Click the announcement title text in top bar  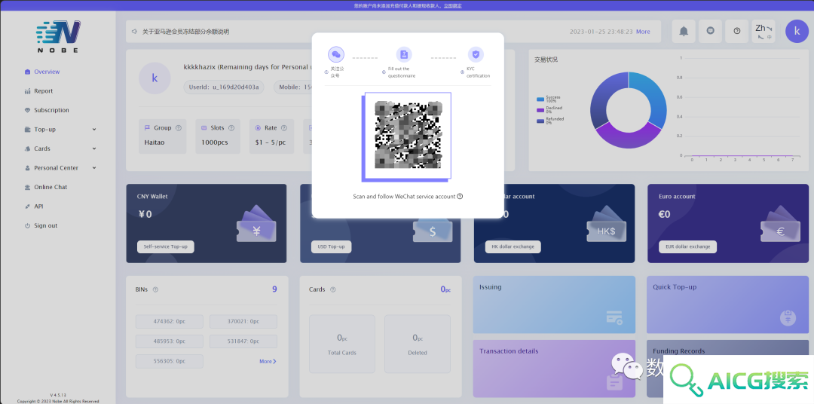(186, 32)
